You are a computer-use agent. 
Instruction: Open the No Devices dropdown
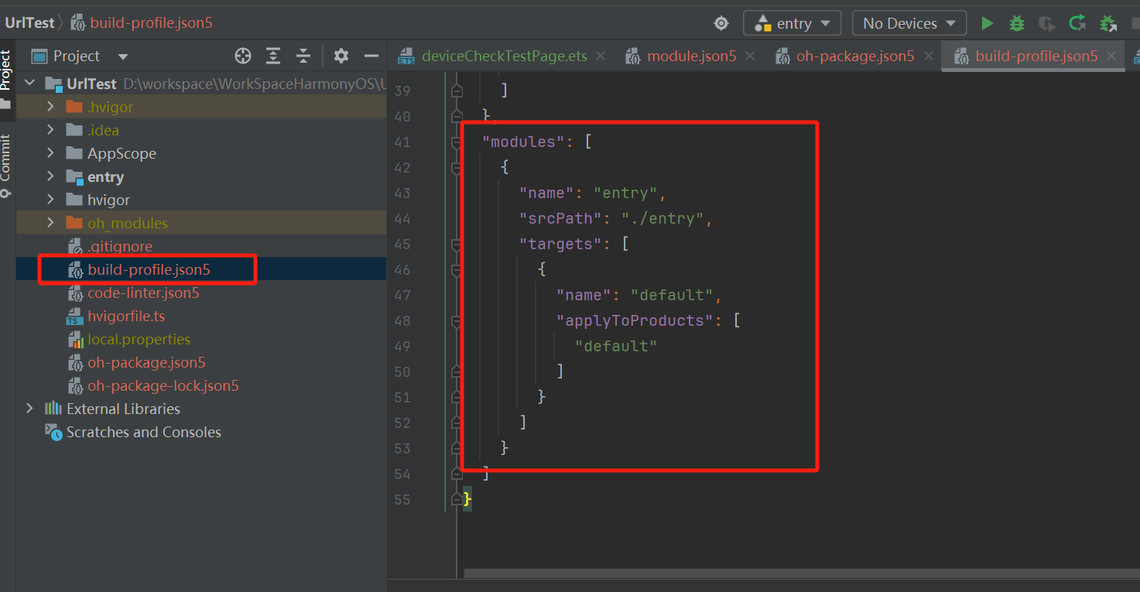point(909,23)
